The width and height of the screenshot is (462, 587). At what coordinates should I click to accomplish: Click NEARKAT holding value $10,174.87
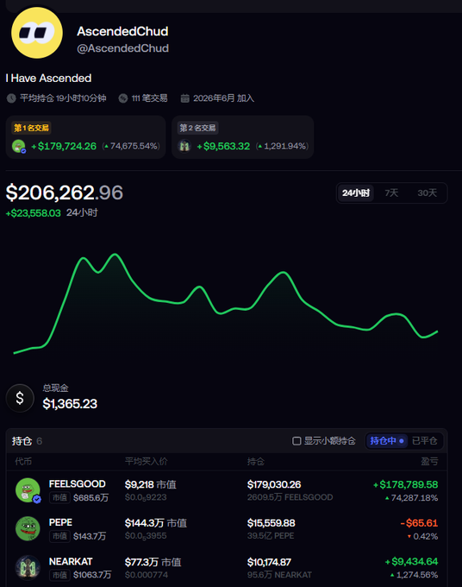coord(269,562)
